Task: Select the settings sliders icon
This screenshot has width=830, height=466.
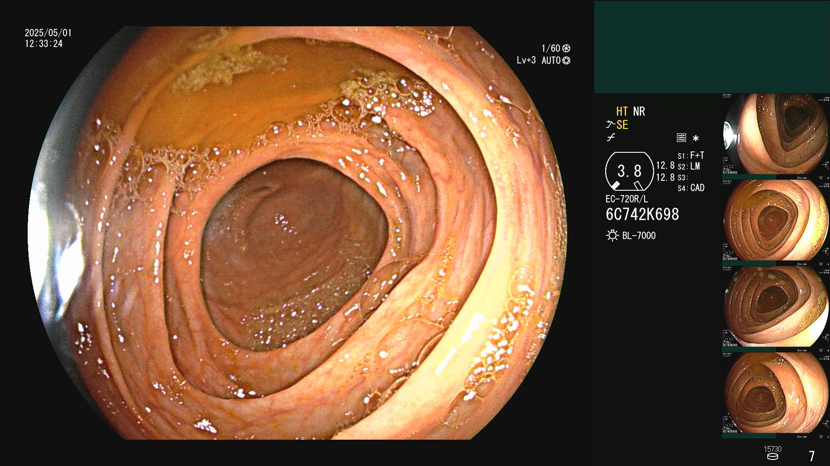Action: point(681,138)
